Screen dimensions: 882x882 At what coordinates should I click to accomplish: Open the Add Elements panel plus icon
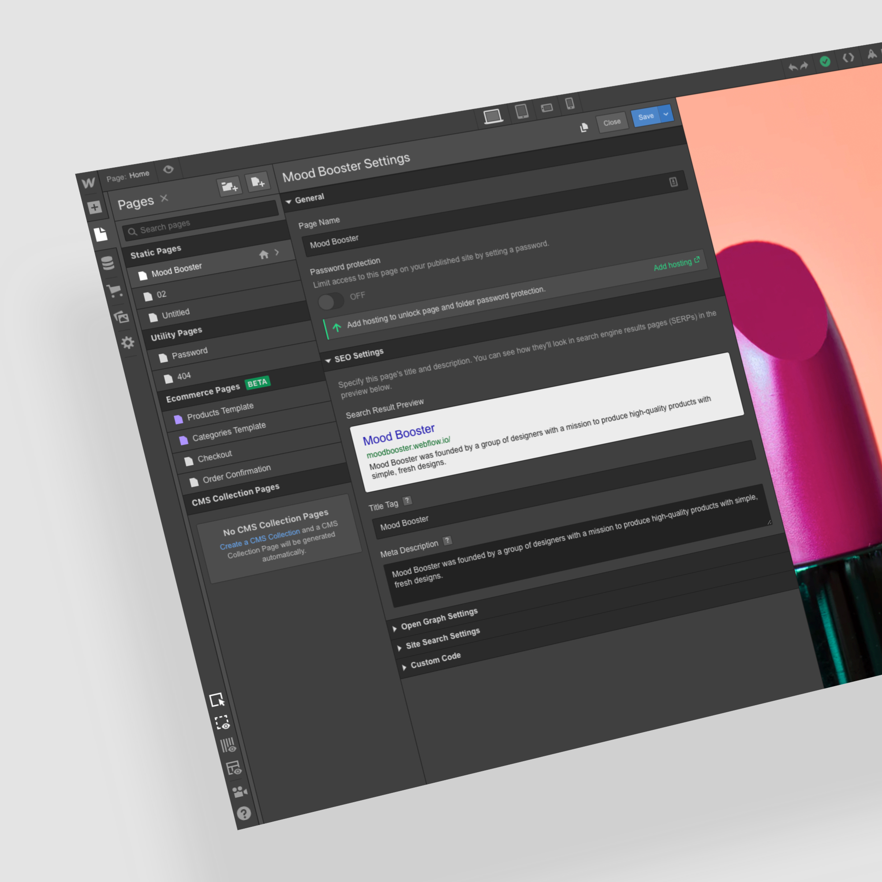tap(94, 207)
